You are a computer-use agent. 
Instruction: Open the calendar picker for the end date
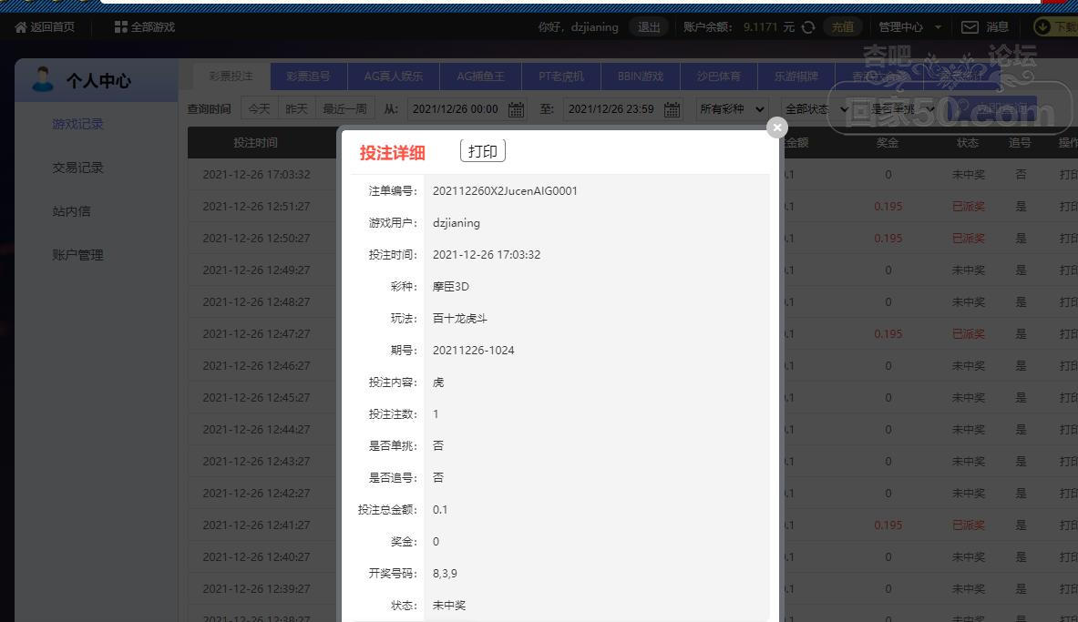pos(672,109)
